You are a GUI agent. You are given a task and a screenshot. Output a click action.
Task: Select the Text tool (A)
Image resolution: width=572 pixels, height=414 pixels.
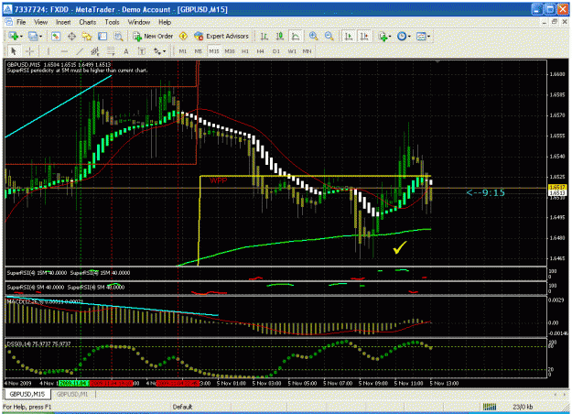[x=126, y=51]
